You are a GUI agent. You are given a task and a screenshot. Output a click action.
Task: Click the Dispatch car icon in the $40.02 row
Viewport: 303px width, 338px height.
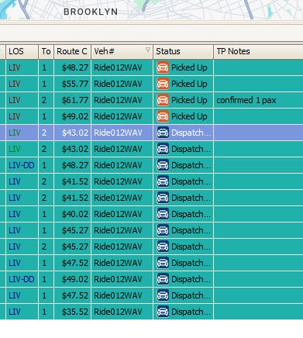pyautogui.click(x=163, y=214)
